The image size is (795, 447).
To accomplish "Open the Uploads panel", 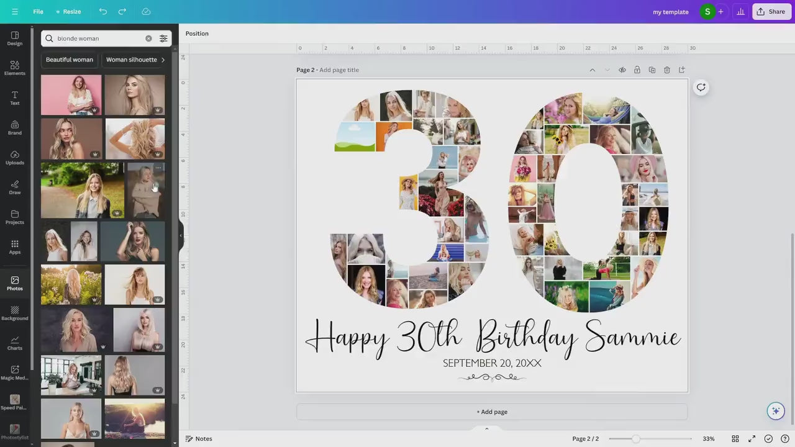I will coord(14,158).
